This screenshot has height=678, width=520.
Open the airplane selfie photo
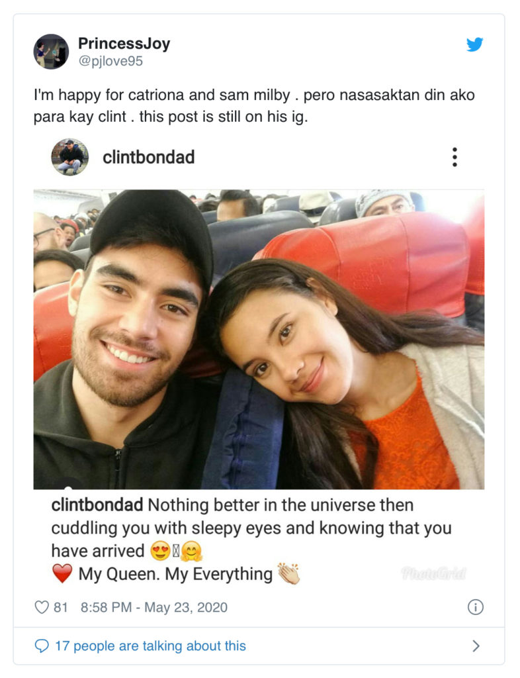tap(259, 340)
